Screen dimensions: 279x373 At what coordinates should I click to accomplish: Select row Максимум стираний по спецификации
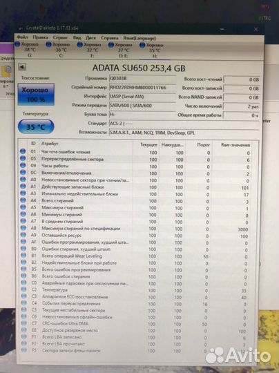pos(135,229)
